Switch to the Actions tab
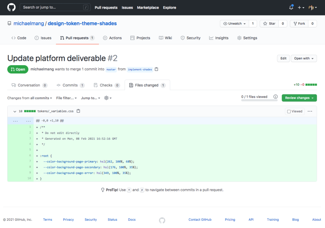This screenshot has width=325, height=228. 112,38
